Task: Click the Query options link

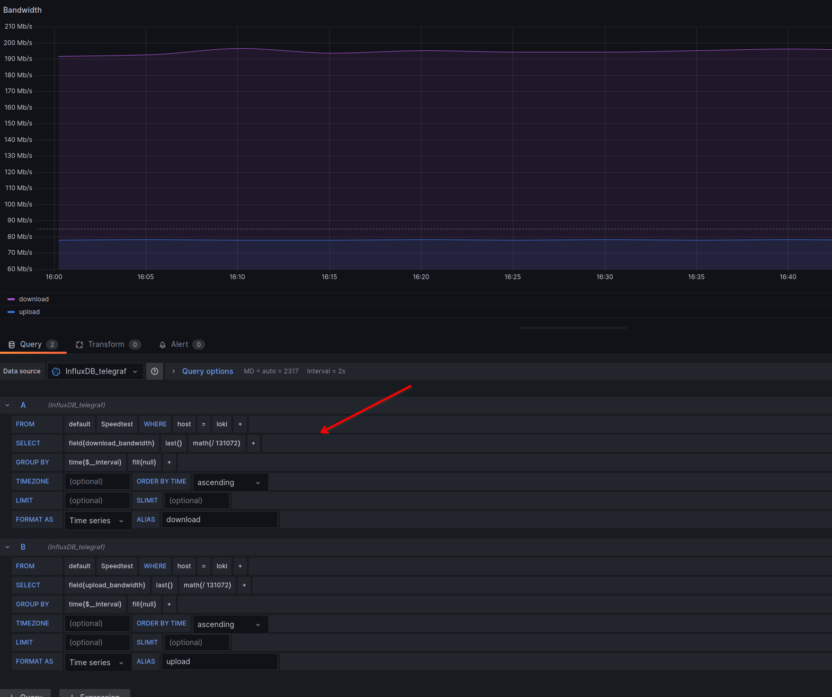Action: tap(208, 371)
